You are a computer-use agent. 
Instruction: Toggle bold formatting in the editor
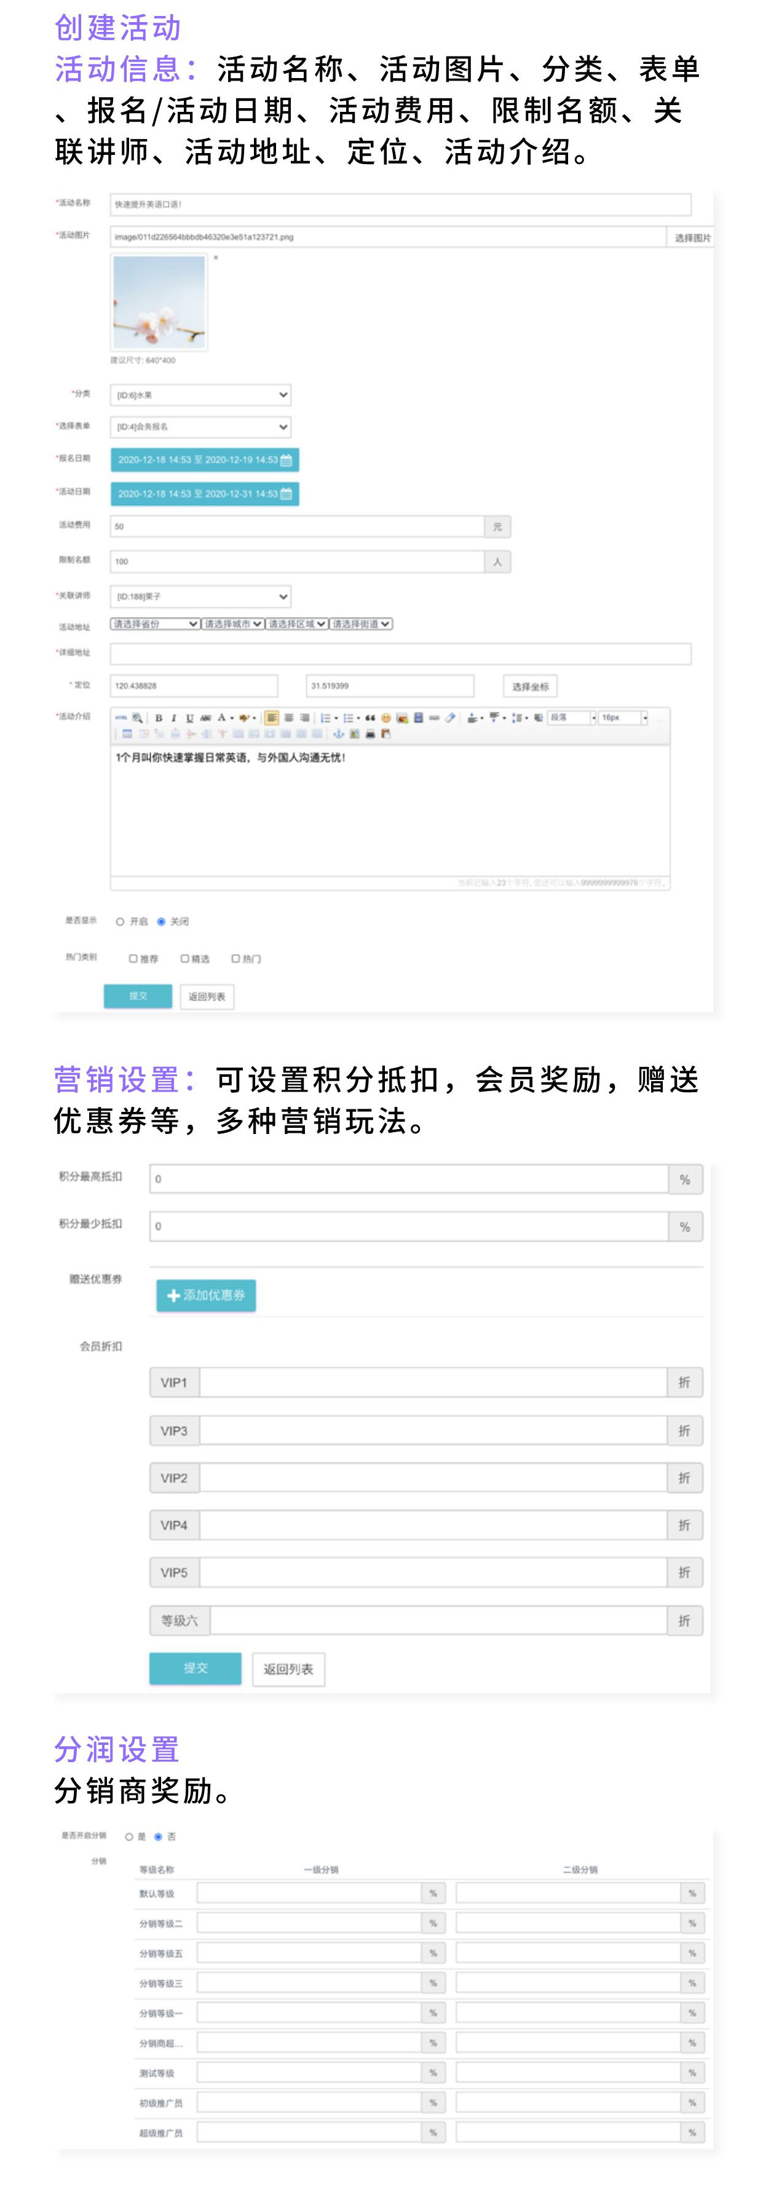159,718
